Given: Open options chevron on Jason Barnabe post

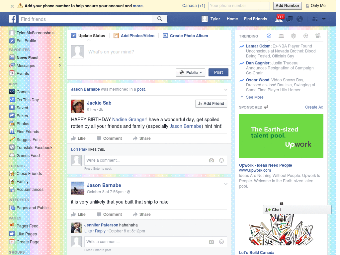Looking at the screenshot, I should click(226, 184).
